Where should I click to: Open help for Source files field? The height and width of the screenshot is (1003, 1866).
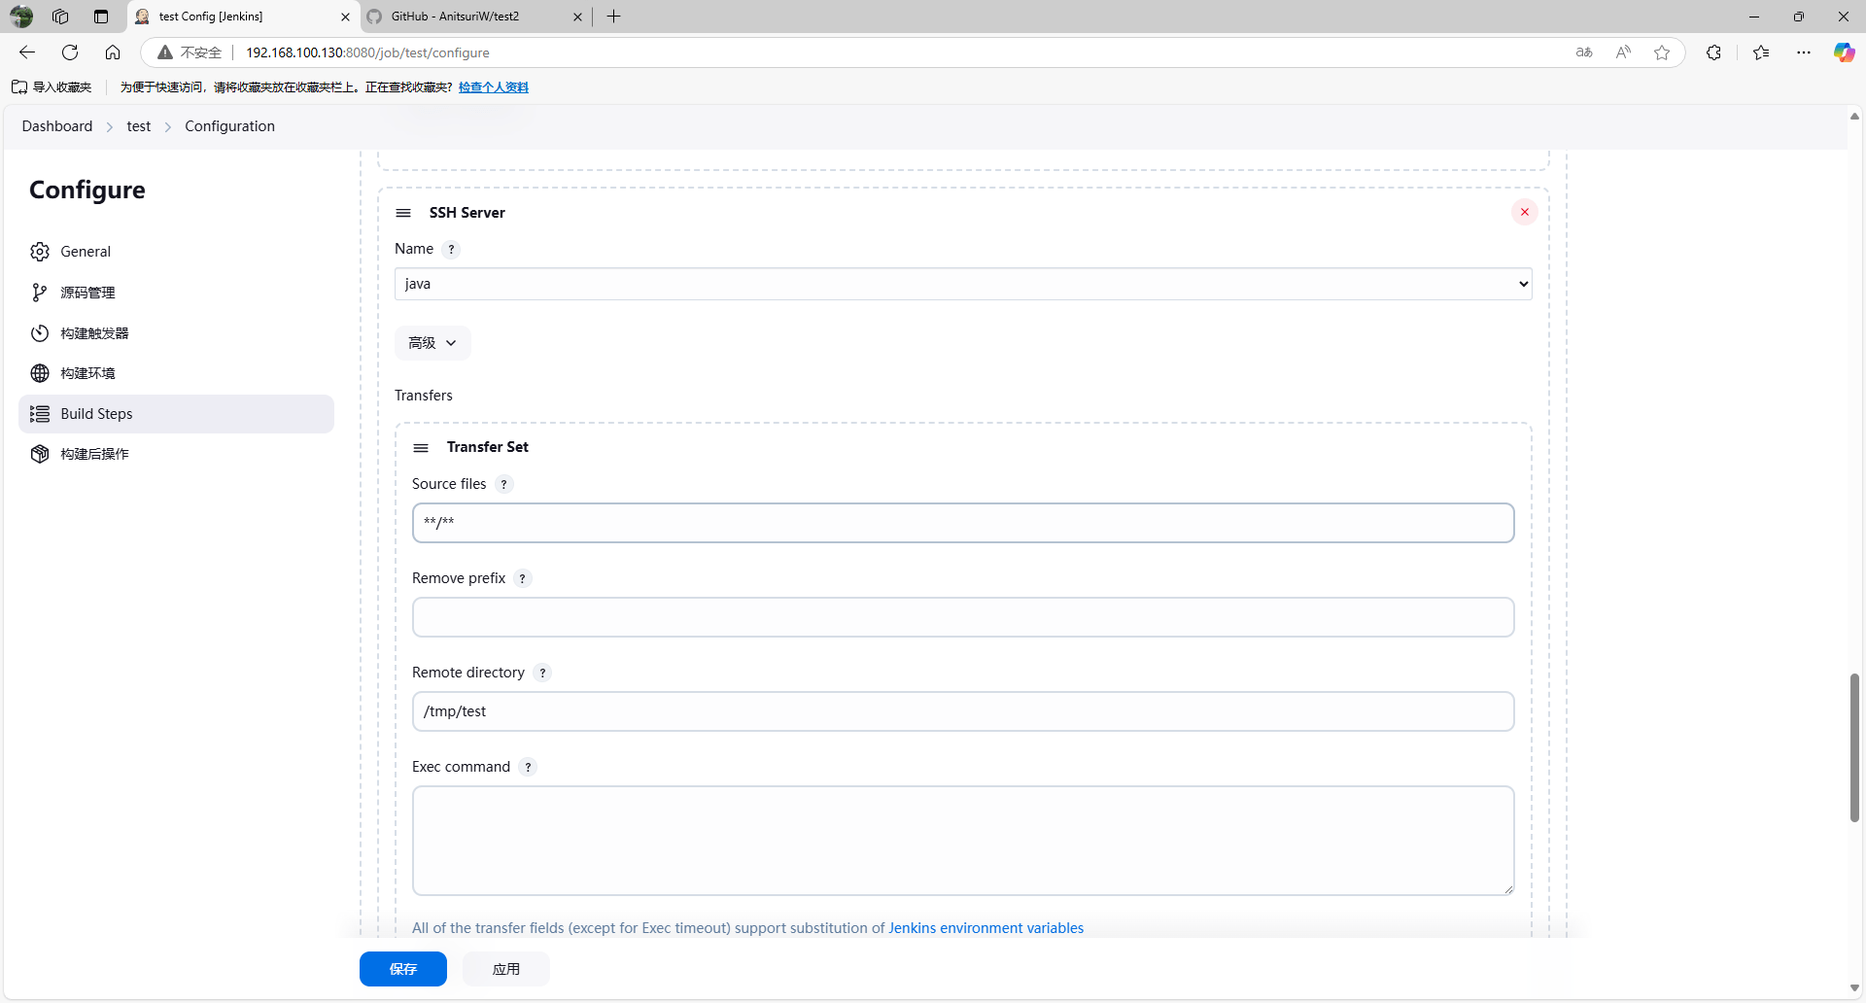tap(503, 484)
